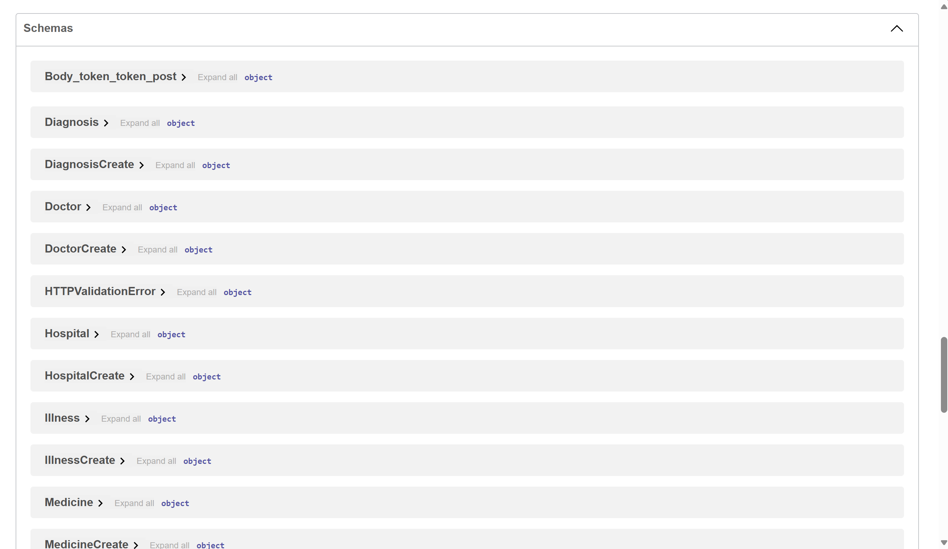Click Expand all for Diagnosis
Viewport: 948px width, 549px height.
pos(140,123)
